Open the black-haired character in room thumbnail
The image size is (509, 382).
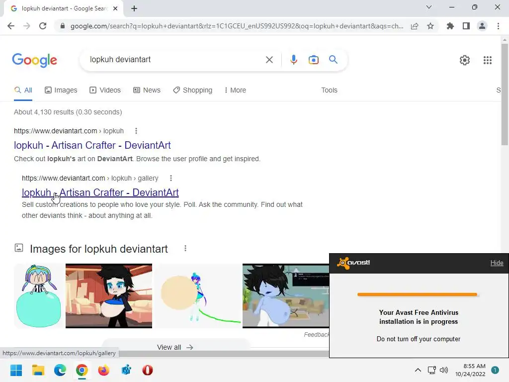(109, 296)
